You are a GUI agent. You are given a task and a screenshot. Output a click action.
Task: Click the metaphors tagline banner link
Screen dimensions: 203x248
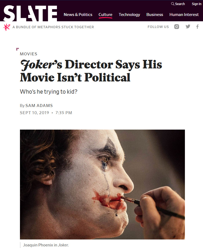(53, 27)
